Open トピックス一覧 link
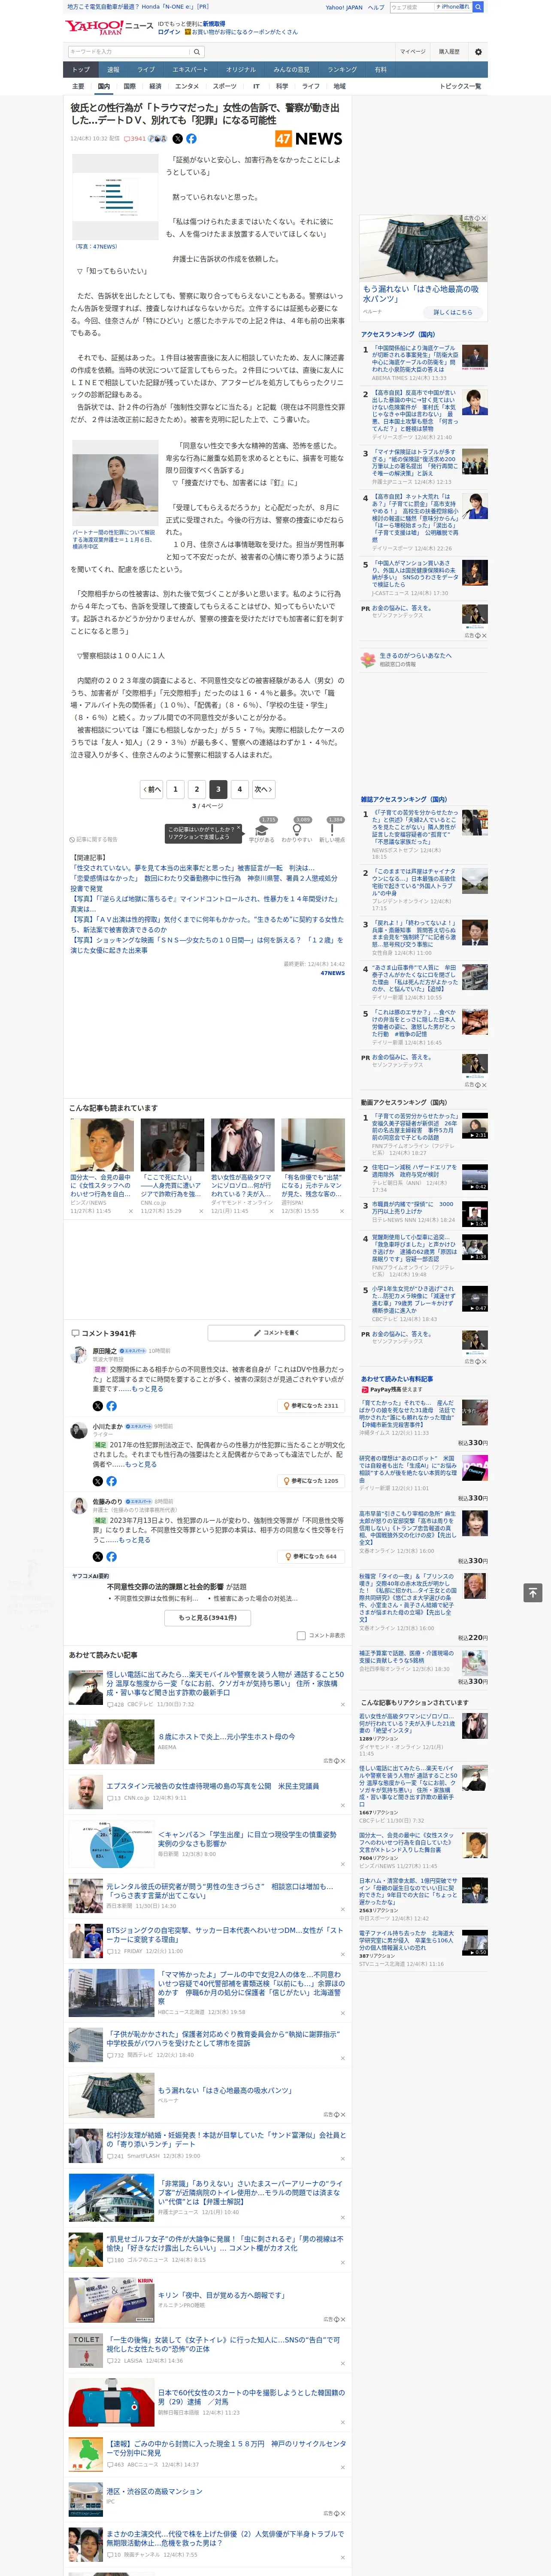This screenshot has width=551, height=2576. click(460, 86)
